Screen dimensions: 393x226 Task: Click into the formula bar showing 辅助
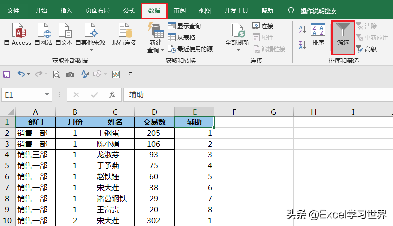coord(258,95)
